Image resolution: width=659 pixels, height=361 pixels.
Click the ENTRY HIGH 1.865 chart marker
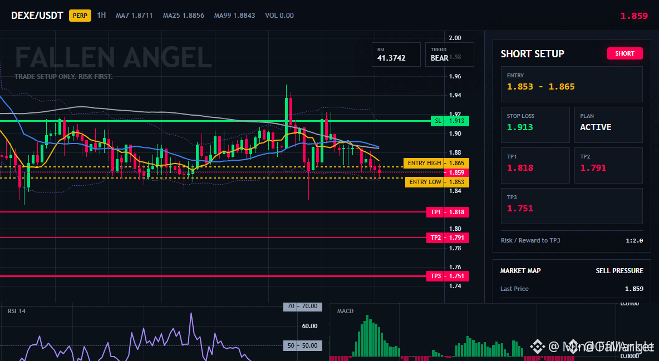[x=436, y=163]
